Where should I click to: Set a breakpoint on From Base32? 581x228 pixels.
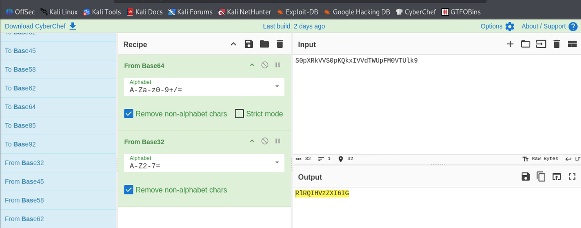[x=278, y=141]
